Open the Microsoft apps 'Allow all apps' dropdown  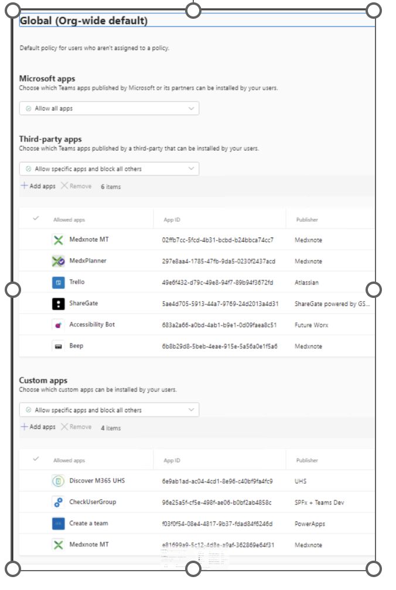coord(109,108)
